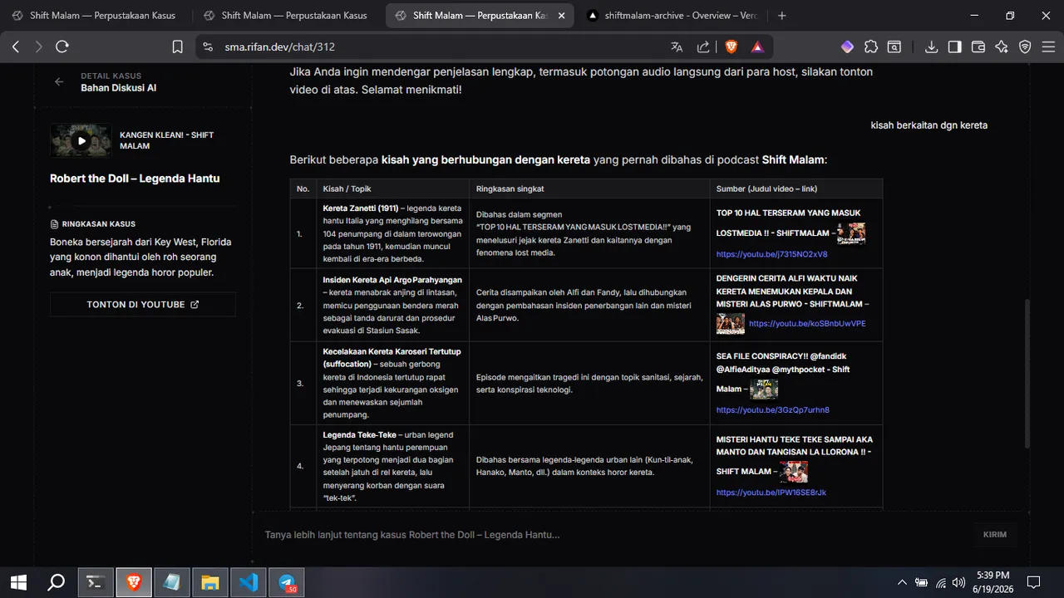Open the Leo AI sparkle icon
Screen dimensions: 1064x598
coord(1002,47)
